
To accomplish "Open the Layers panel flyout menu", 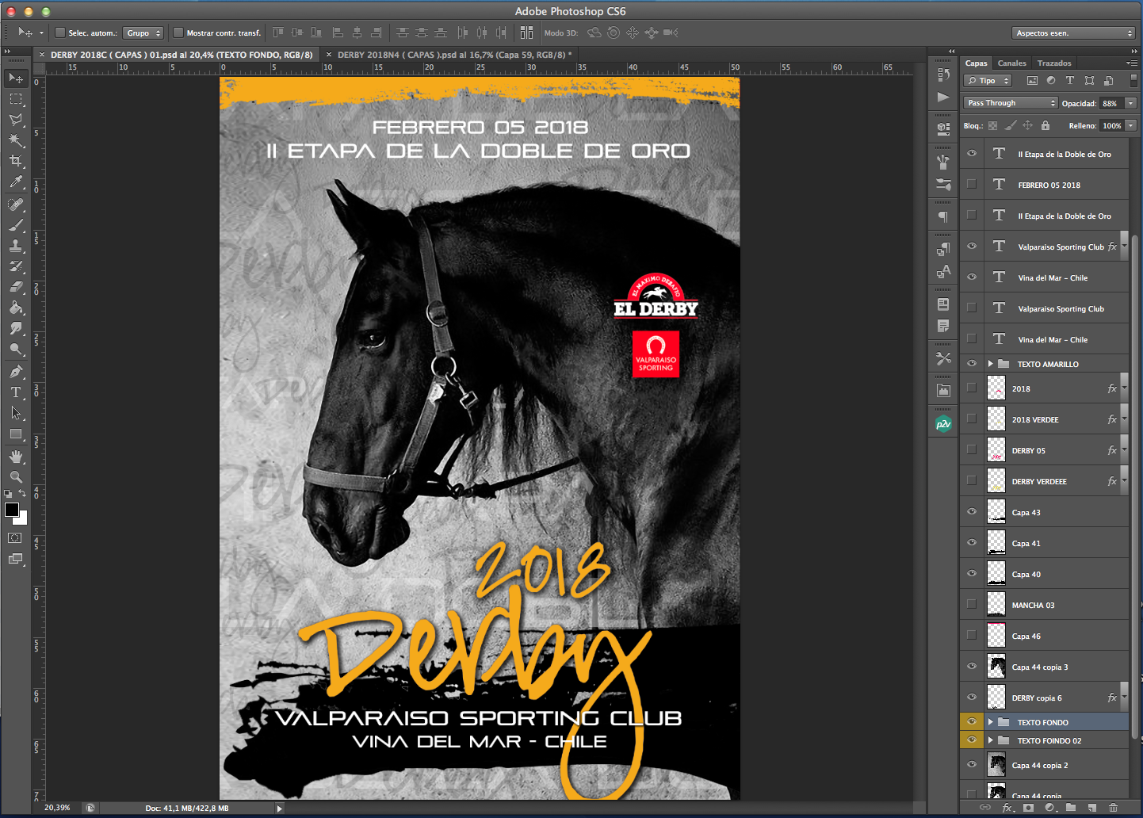I will (1131, 63).
